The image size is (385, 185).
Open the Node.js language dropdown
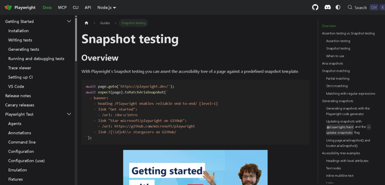[106, 8]
